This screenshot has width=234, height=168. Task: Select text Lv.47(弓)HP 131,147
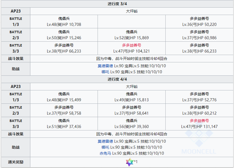pyautogui.click(x=199, y=127)
